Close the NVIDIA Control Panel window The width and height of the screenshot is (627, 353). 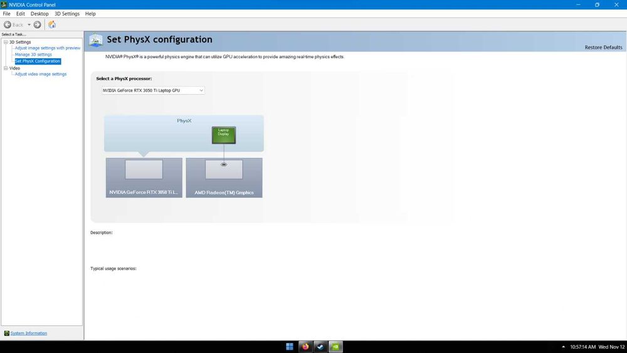[x=616, y=4]
